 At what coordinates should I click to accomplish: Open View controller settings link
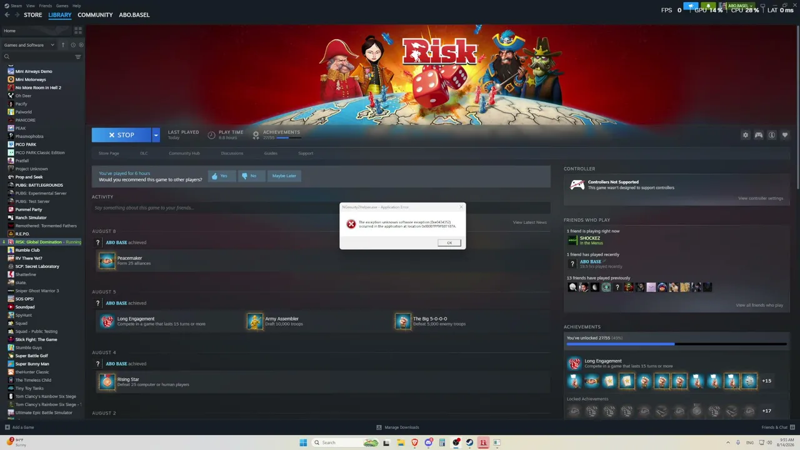click(761, 198)
